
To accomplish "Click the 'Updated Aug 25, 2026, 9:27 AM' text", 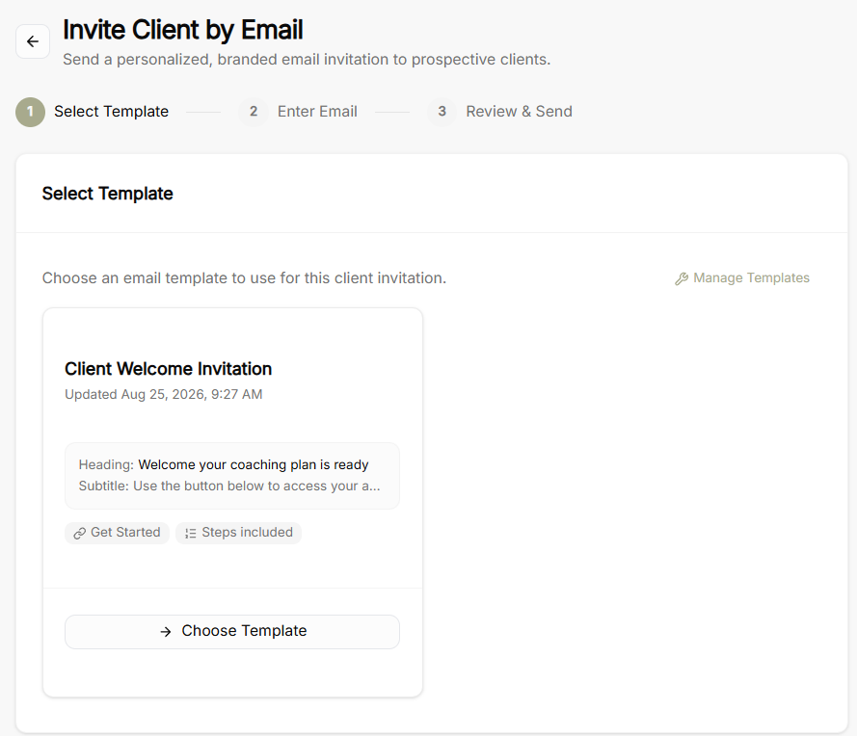I will pos(164,394).
